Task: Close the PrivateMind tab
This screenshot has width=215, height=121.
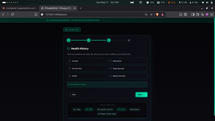Action: tap(75, 8)
